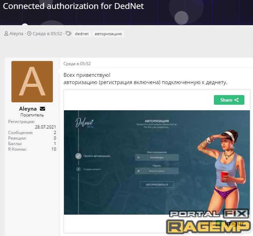This screenshot has width=253, height=236.
Task: Click post text 'Всех приветствую!'
Action: pos(87,75)
